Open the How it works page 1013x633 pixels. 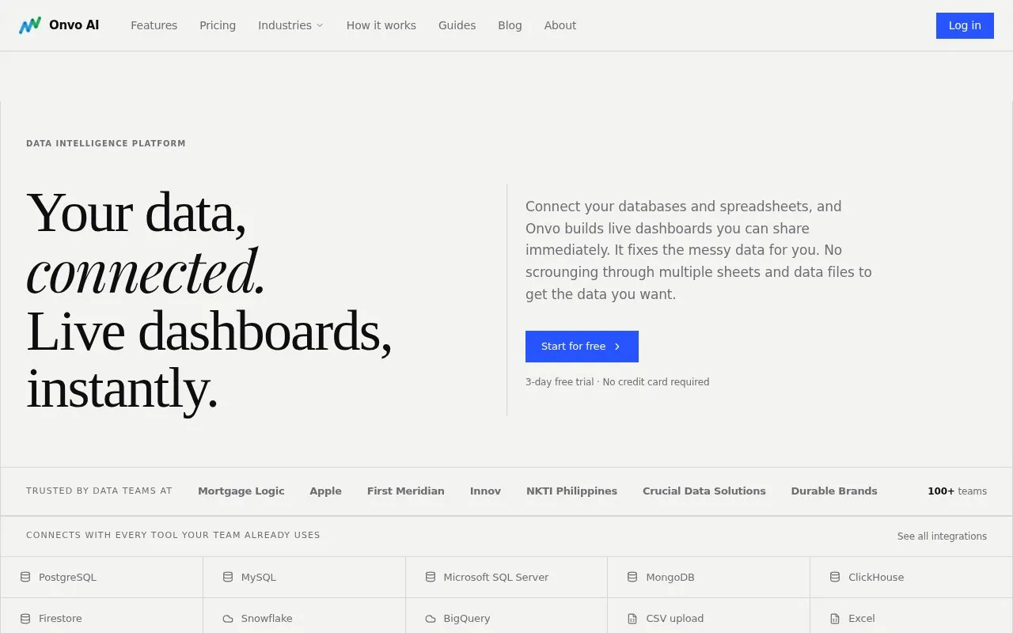tap(381, 25)
